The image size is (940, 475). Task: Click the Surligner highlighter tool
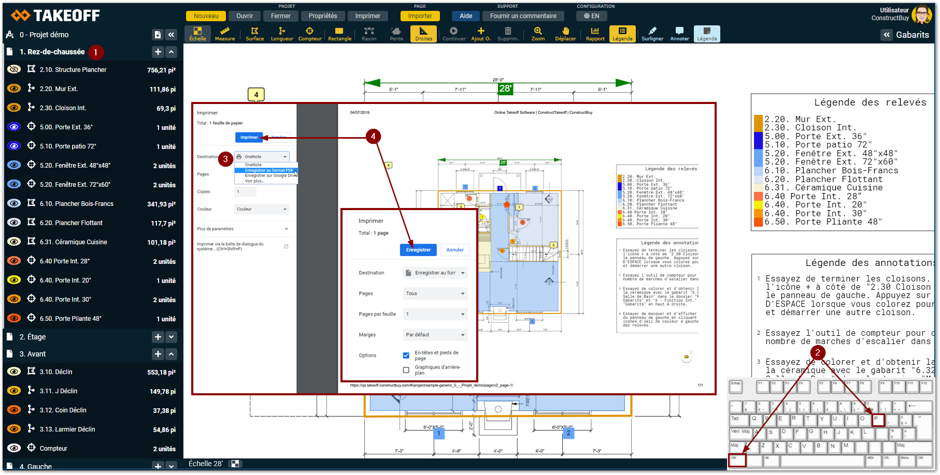tap(652, 34)
